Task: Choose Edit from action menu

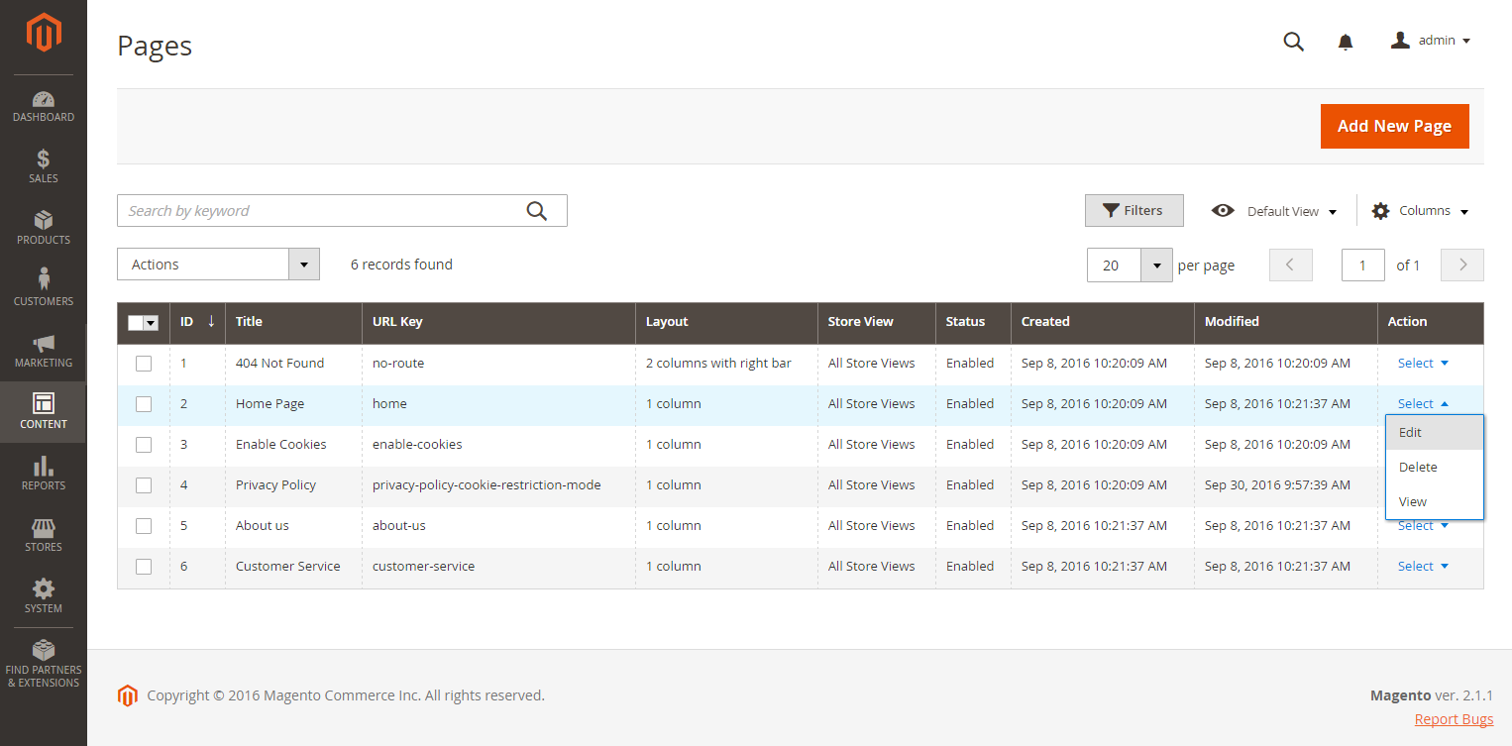Action: tap(1434, 433)
